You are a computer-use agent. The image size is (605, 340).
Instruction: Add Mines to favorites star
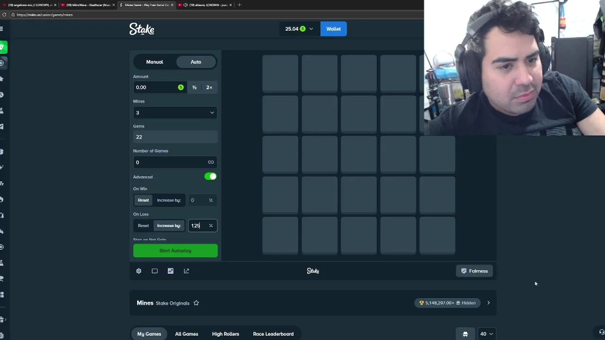point(196,303)
